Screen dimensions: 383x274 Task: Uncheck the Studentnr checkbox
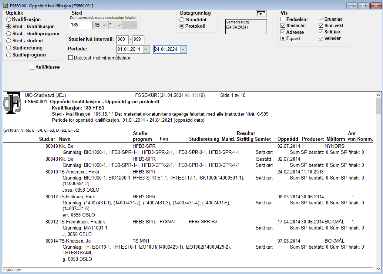pyautogui.click(x=283, y=25)
